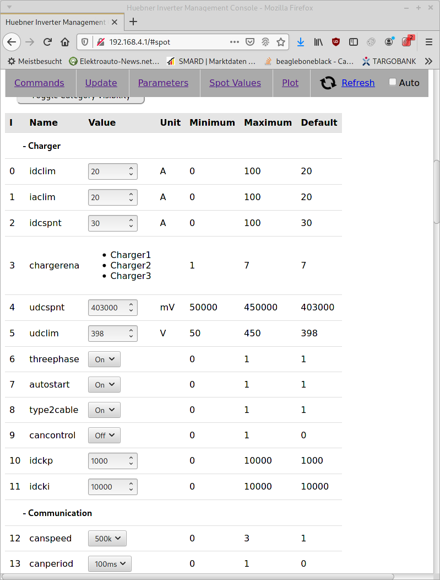Open the uBlock Origin extension icon
Viewport: 440px width, 580px height.
(336, 42)
